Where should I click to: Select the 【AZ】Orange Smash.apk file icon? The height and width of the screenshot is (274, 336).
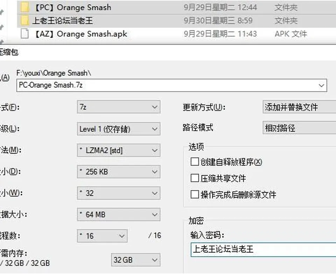pos(24,34)
